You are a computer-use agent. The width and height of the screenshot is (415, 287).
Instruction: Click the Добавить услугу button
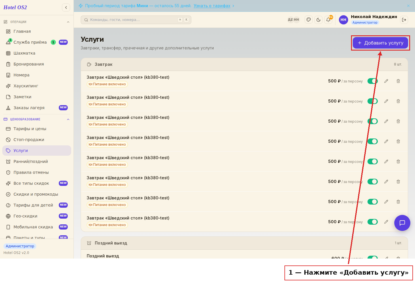[x=380, y=43]
